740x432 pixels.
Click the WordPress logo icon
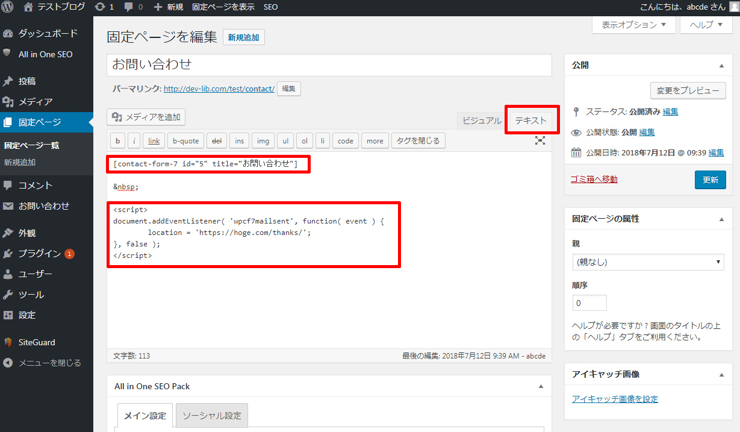click(x=8, y=7)
